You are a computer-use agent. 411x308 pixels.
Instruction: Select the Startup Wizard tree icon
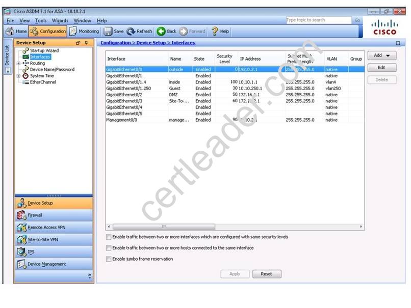(x=25, y=50)
